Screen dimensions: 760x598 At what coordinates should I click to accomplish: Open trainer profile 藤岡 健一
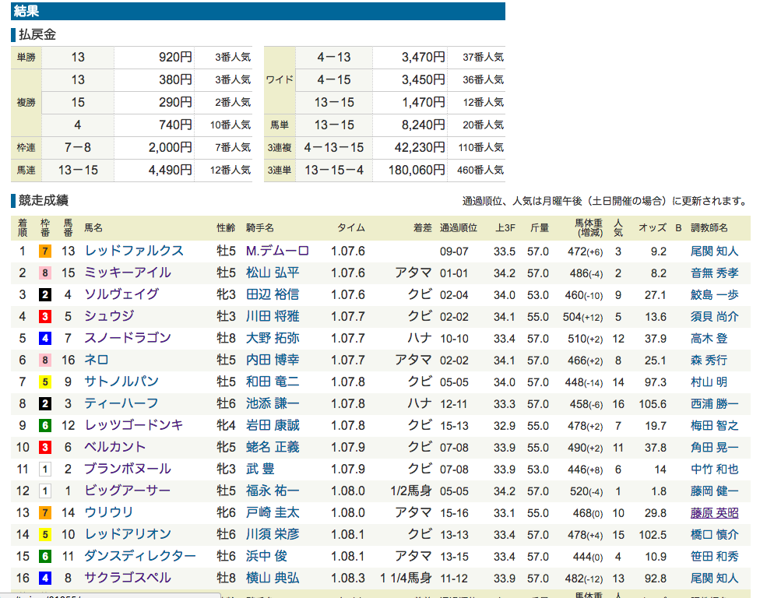pos(714,491)
